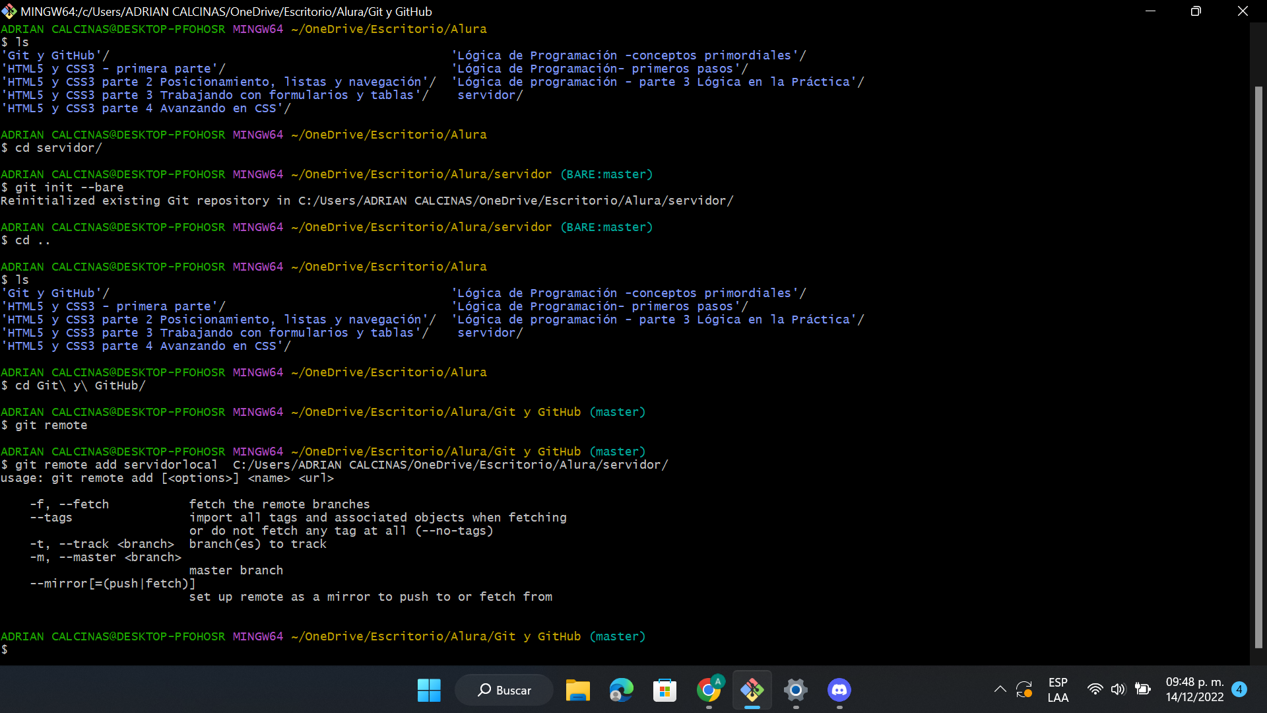Click the 'git remote' command without arguments
This screenshot has width=1267, height=713.
(x=51, y=425)
